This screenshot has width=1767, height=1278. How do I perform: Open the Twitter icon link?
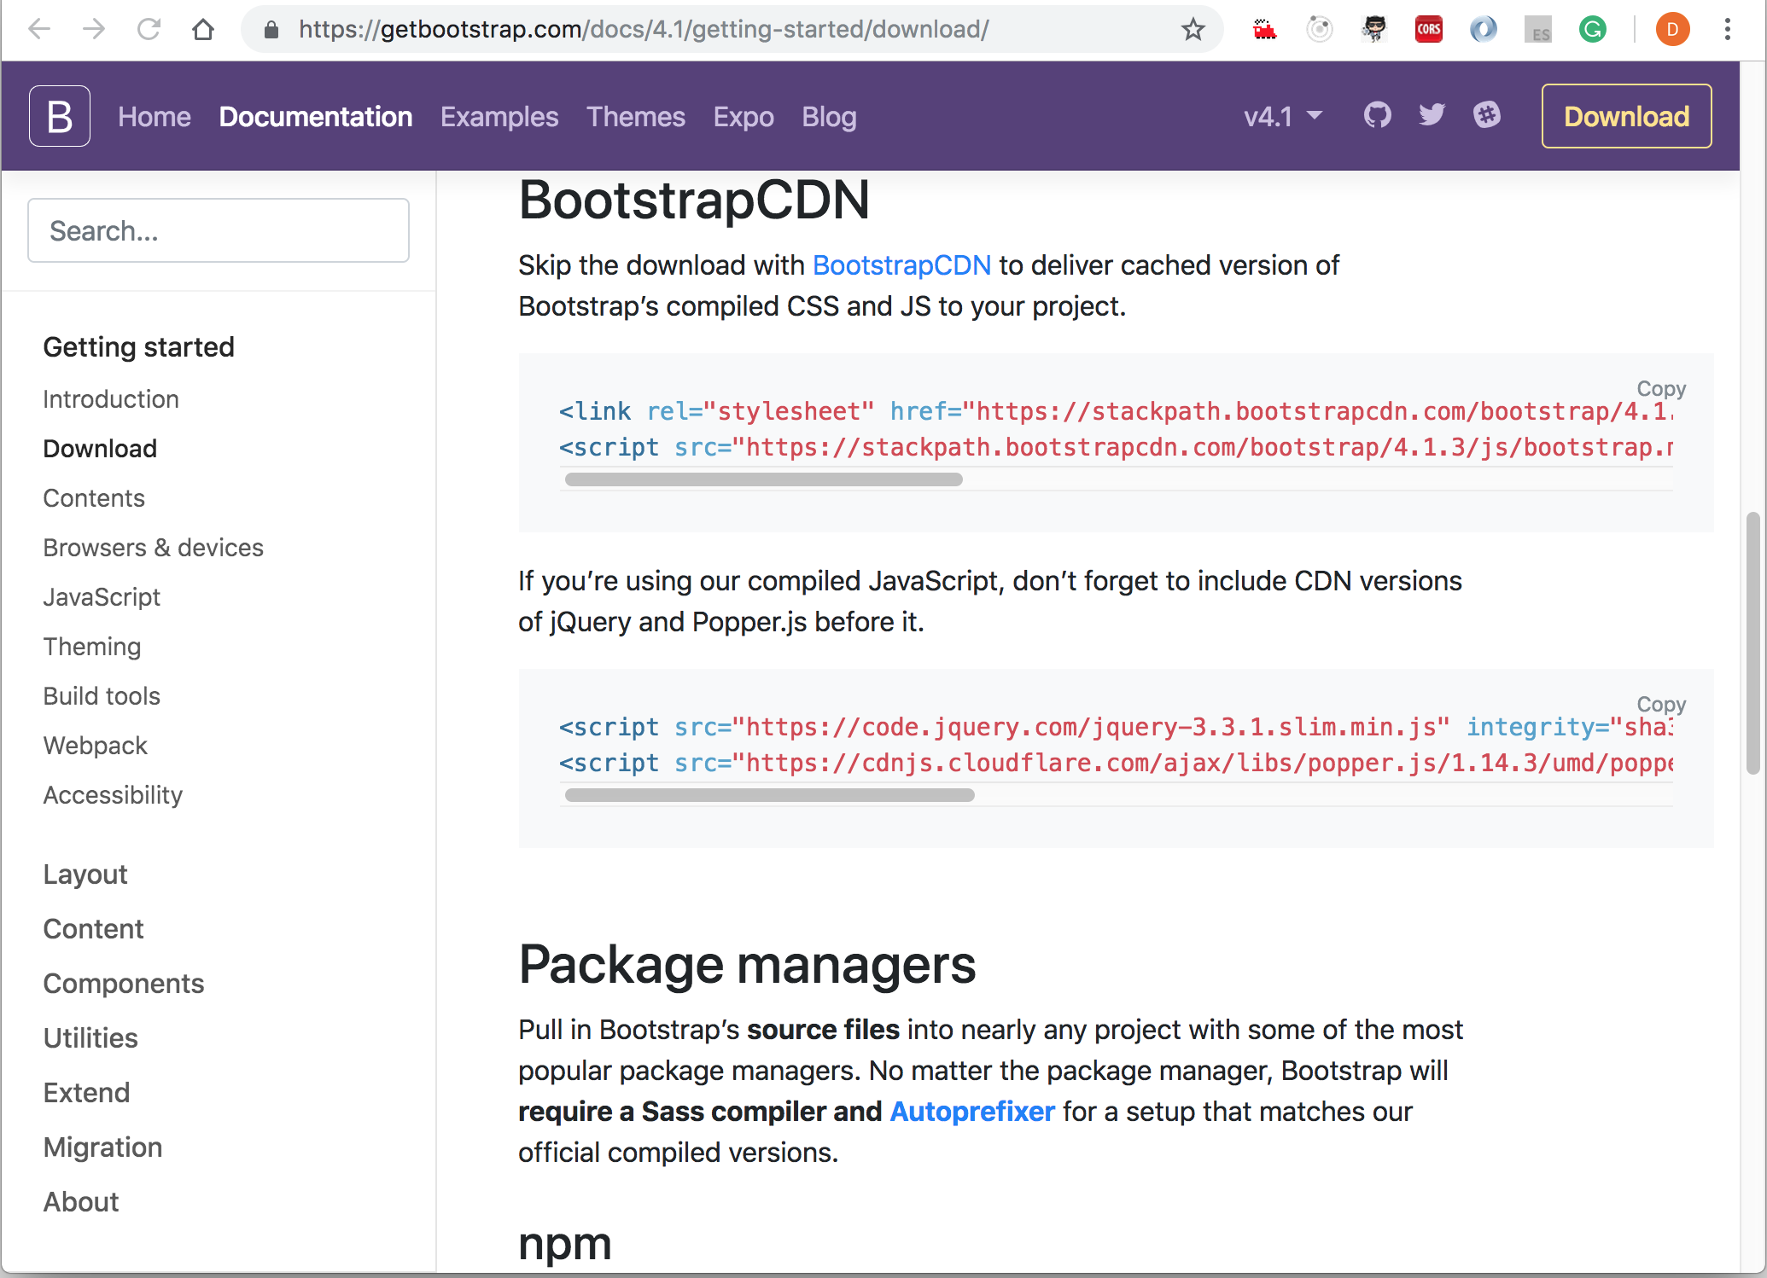[1432, 115]
